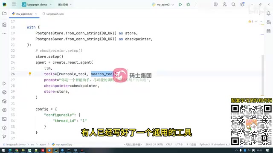Image resolution: width=273 pixels, height=153 pixels.
Task: Click langgraph_demo in the breadcrumb bar
Action: 14,144
